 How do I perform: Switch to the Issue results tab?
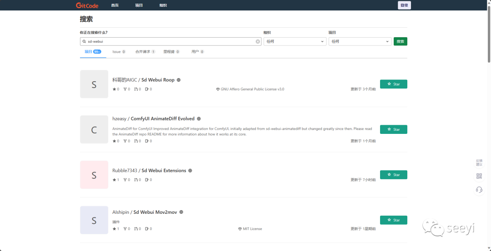tap(119, 52)
